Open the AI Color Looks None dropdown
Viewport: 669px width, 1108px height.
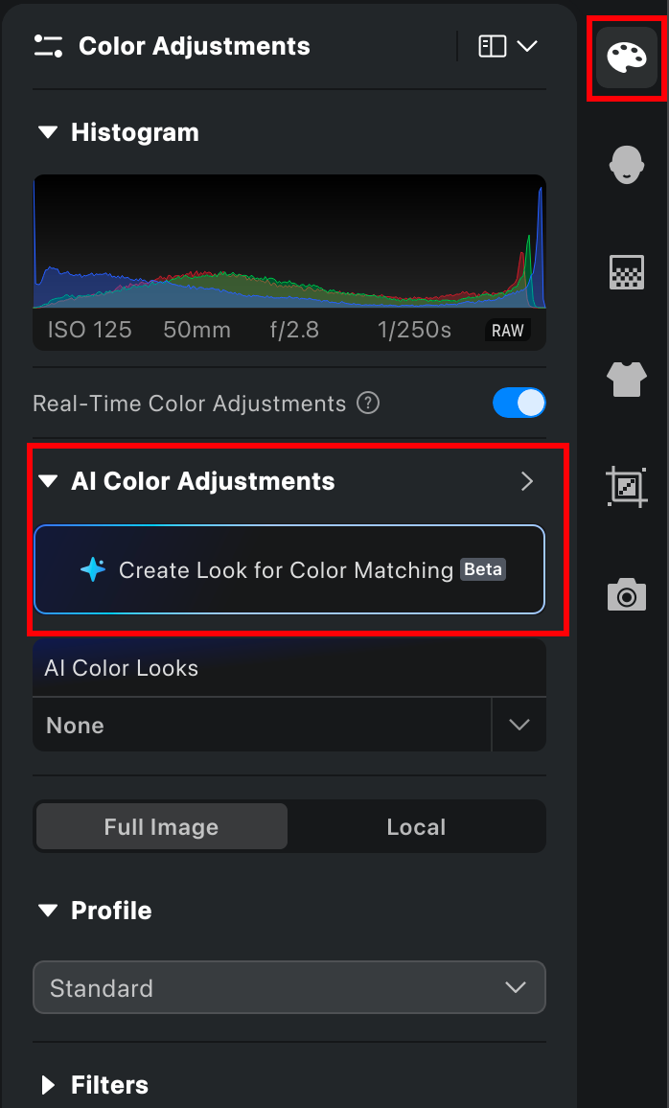519,726
